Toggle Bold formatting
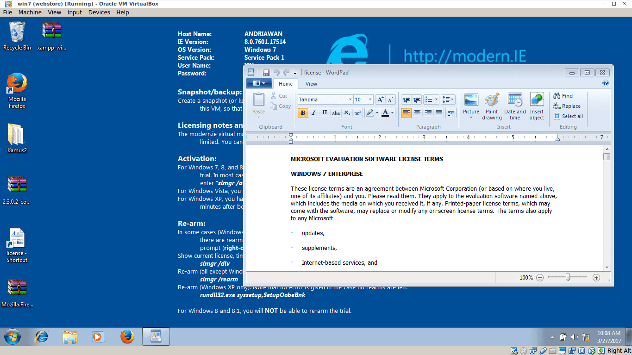This screenshot has height=355, width=632. (x=303, y=113)
